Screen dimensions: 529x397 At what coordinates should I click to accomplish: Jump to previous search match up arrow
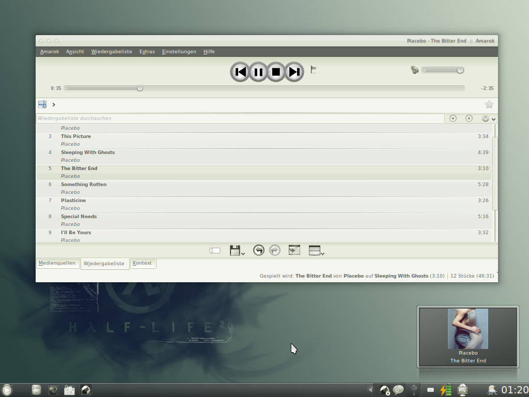(469, 118)
